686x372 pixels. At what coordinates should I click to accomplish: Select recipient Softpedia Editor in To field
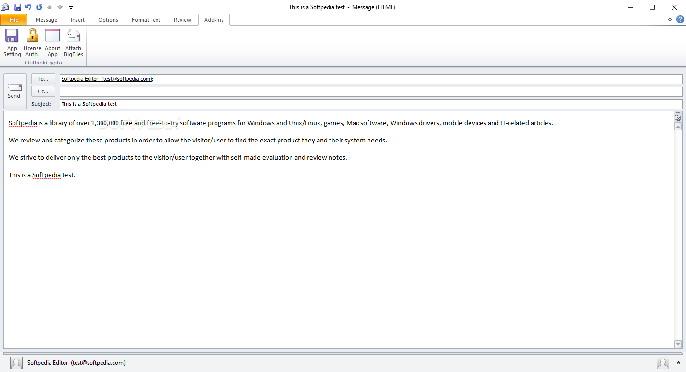pyautogui.click(x=107, y=79)
